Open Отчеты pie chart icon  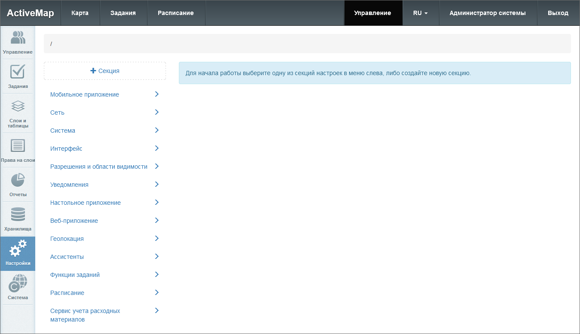pos(18,180)
